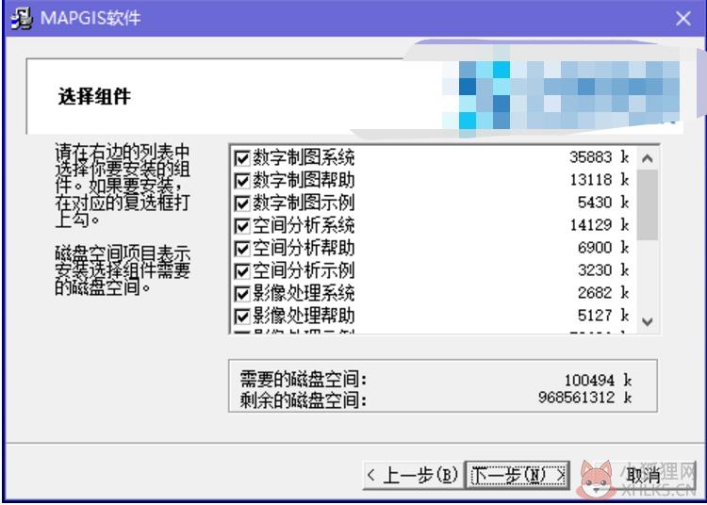Click the 空间分析系统 list row label

pos(304,225)
